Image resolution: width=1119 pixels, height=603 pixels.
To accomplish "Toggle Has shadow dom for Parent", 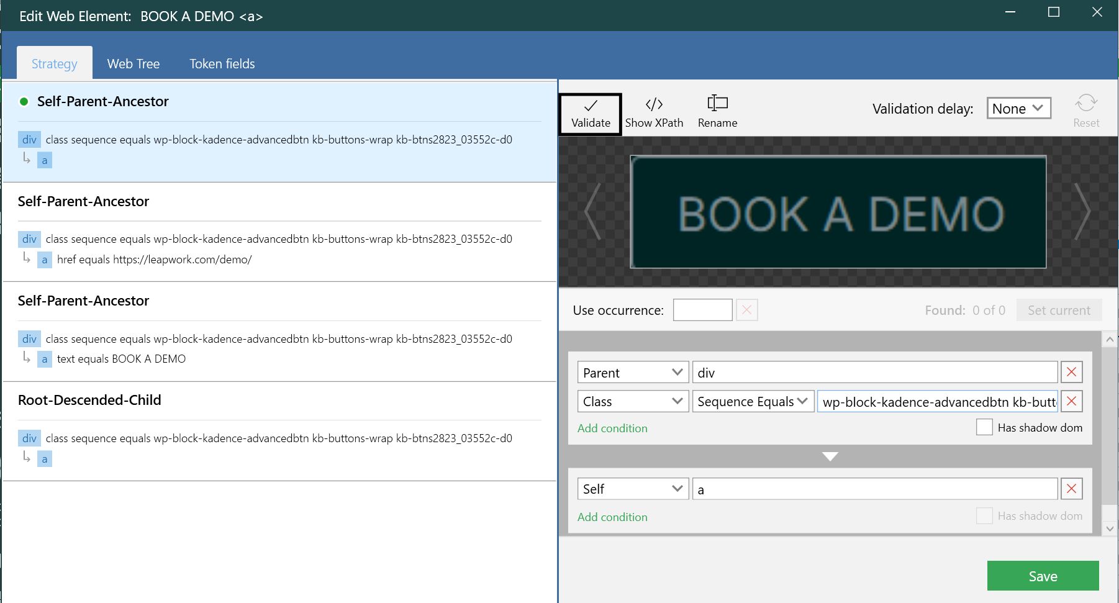I will point(984,427).
